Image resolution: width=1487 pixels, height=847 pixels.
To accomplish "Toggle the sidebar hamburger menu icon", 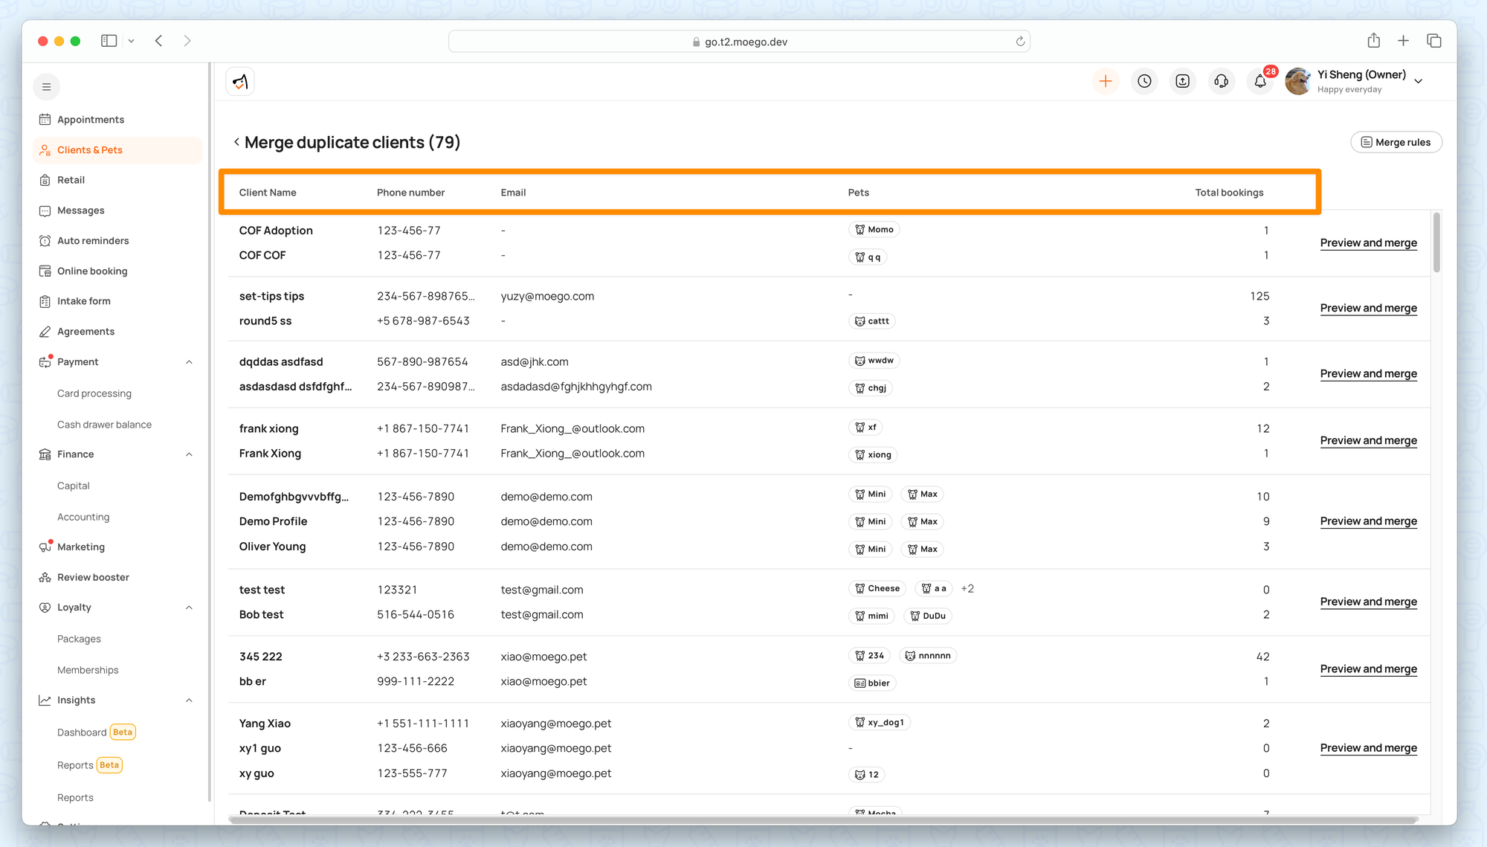I will (46, 87).
